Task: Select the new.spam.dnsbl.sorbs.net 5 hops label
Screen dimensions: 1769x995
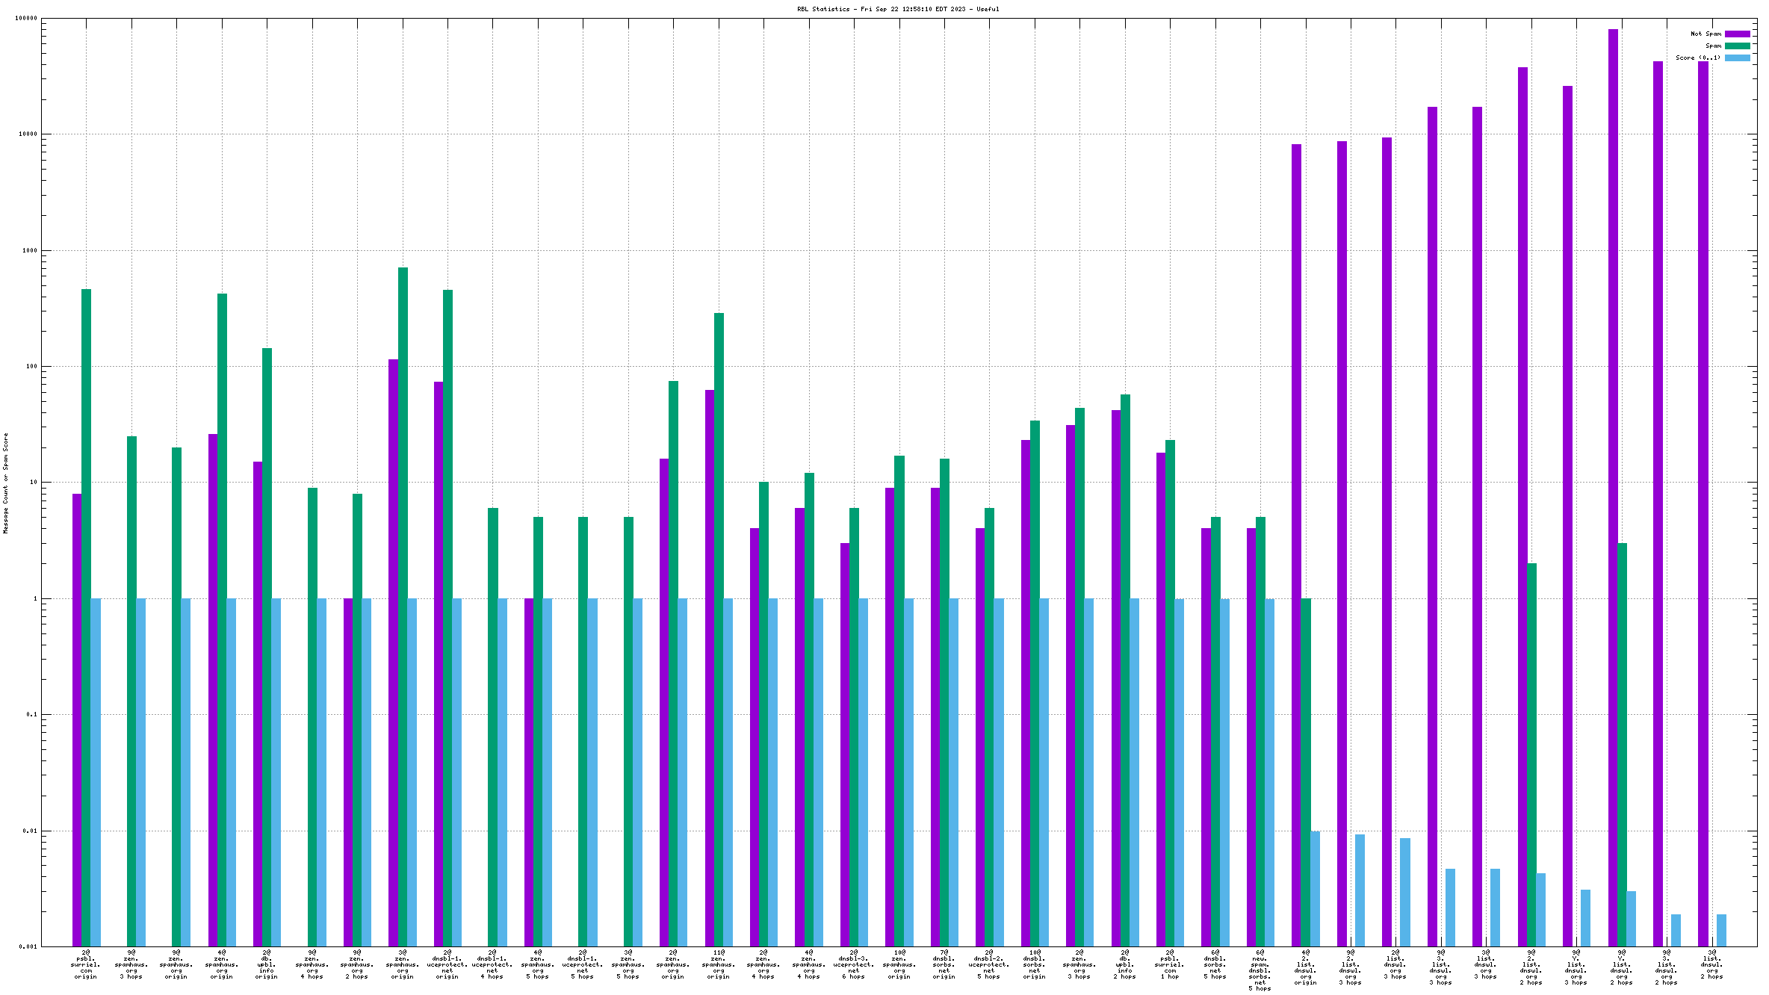Action: (1260, 970)
